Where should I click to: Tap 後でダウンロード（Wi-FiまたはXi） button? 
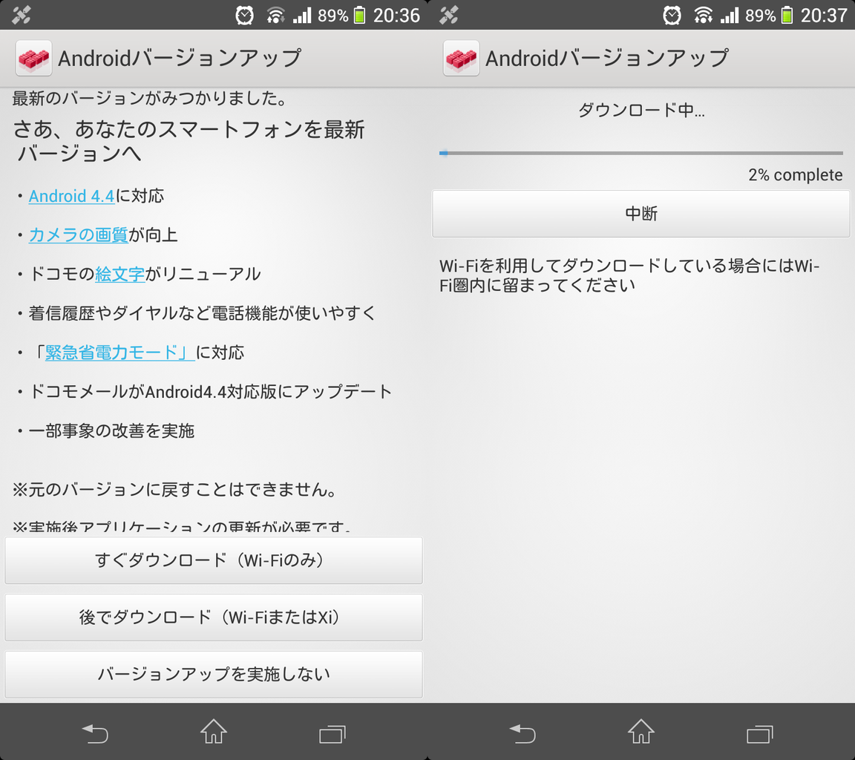pyautogui.click(x=214, y=617)
